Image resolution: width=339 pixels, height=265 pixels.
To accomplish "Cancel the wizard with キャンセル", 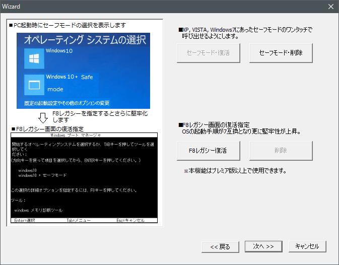I will [x=307, y=246].
